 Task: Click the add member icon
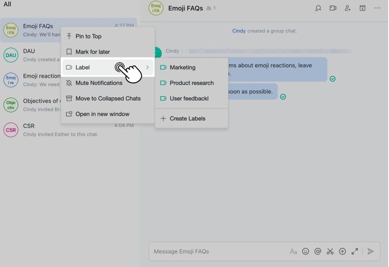[347, 8]
